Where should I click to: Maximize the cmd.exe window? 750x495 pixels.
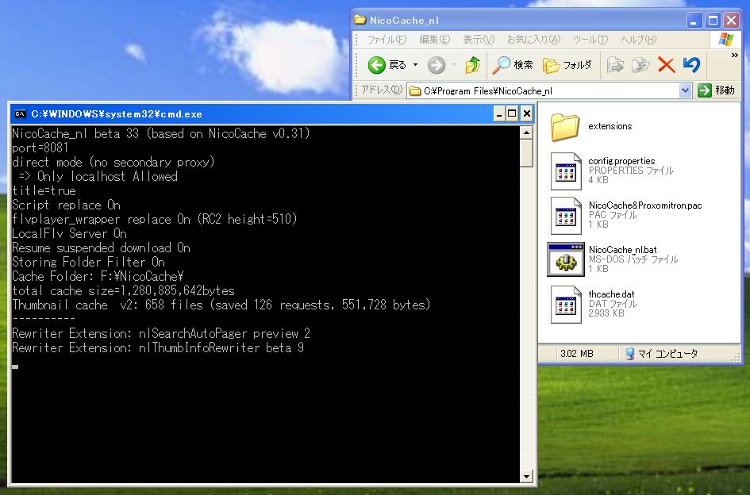tap(512, 113)
